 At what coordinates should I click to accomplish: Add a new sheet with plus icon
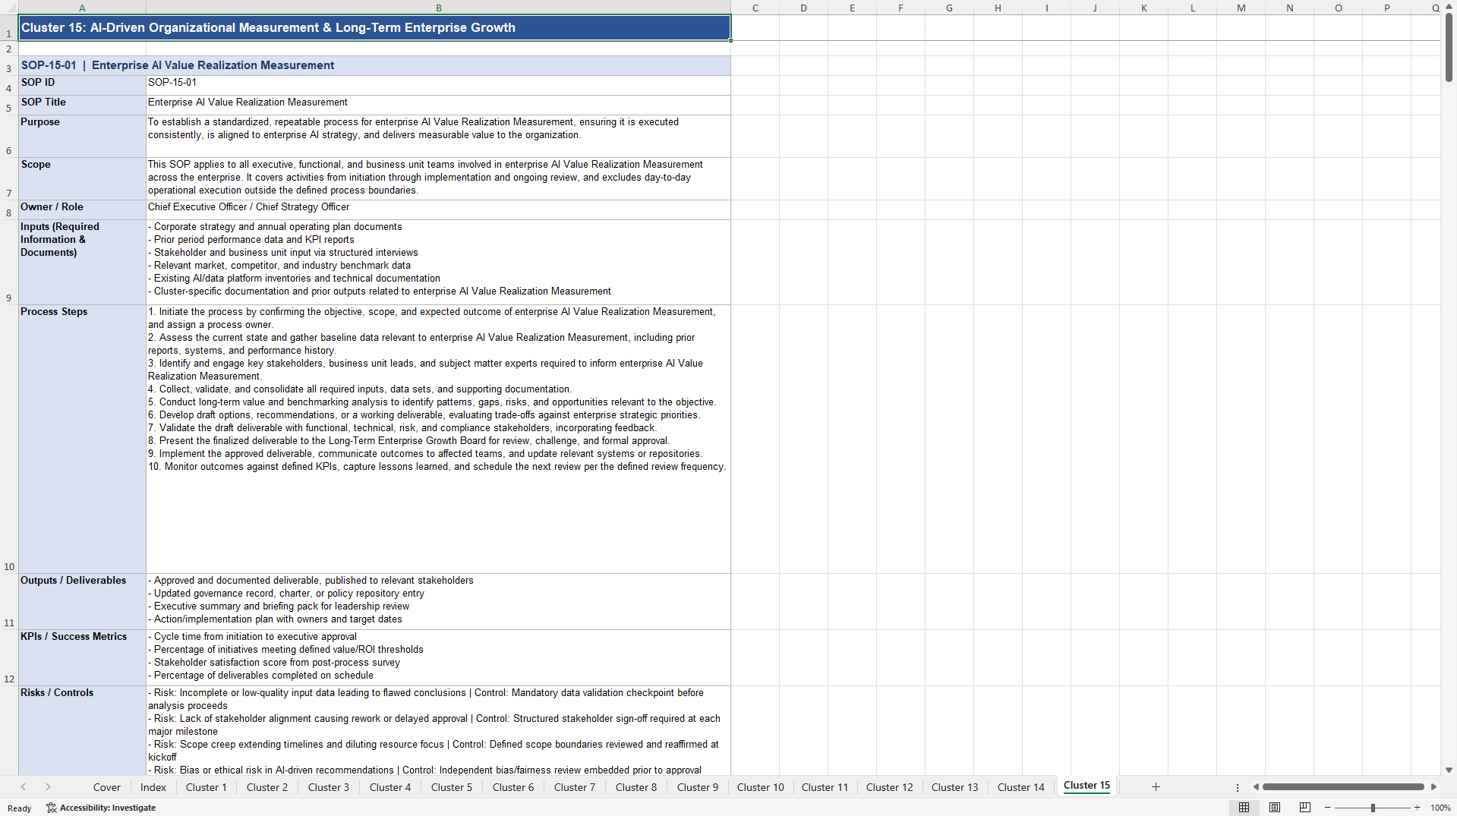tap(1156, 787)
